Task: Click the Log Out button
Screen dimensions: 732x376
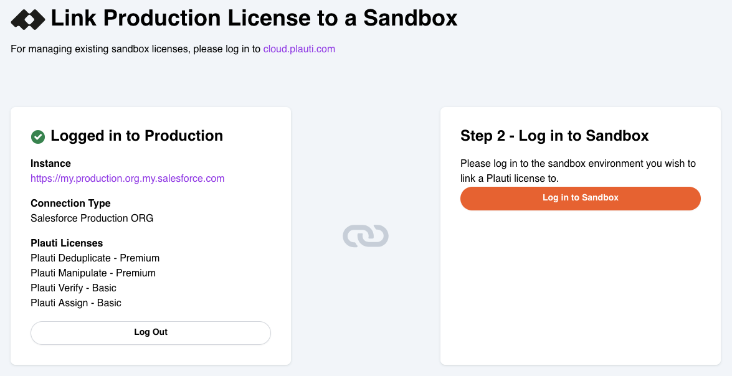Action: [x=151, y=332]
